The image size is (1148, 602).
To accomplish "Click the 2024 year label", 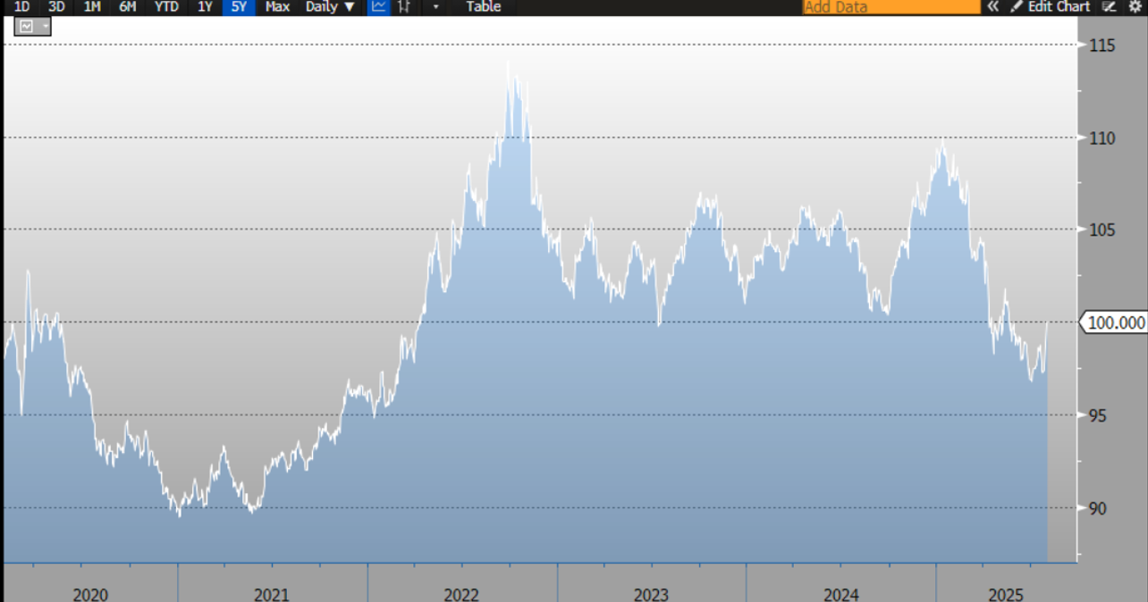I will [840, 594].
